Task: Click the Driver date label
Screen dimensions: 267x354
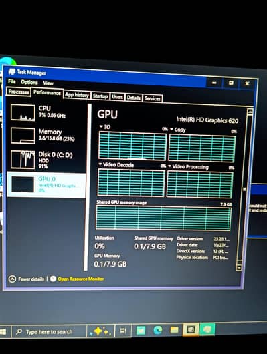Action: [x=187, y=245]
